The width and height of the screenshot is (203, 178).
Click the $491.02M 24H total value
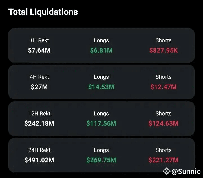(39, 160)
